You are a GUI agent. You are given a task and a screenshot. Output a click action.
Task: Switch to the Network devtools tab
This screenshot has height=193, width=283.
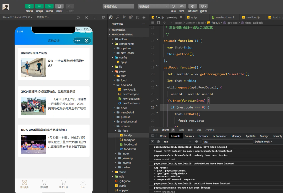203,136
